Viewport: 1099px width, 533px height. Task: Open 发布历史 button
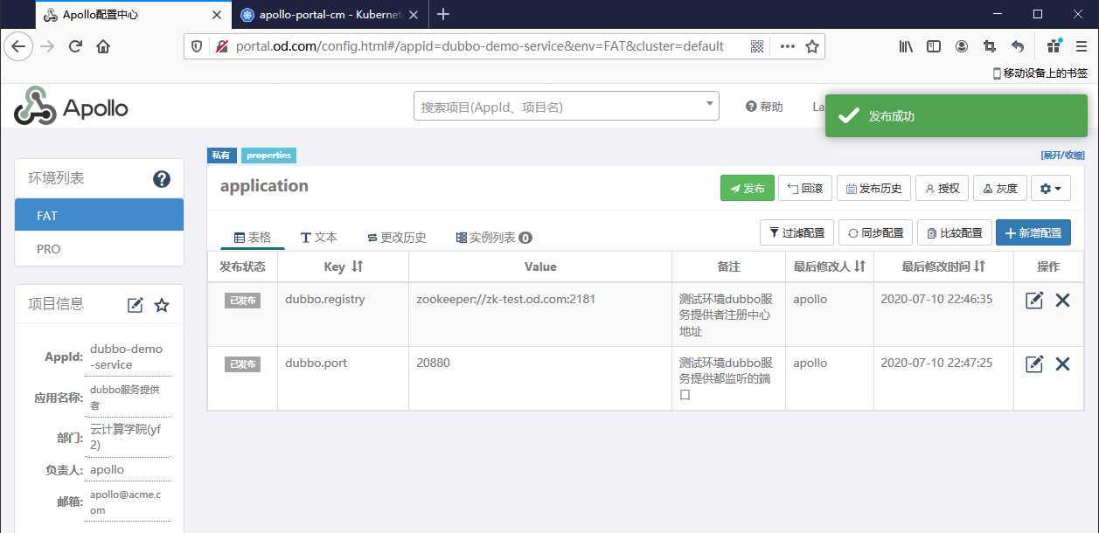(874, 188)
